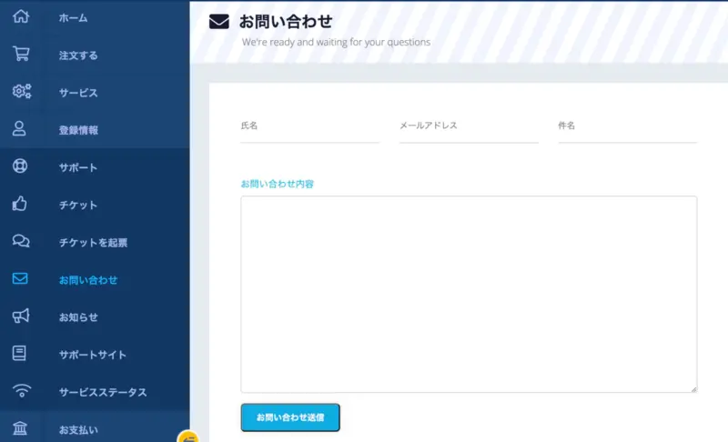Screen dimensions: 728x442
Task: Select the bank building icon for お支払い
Action: [x=20, y=429]
